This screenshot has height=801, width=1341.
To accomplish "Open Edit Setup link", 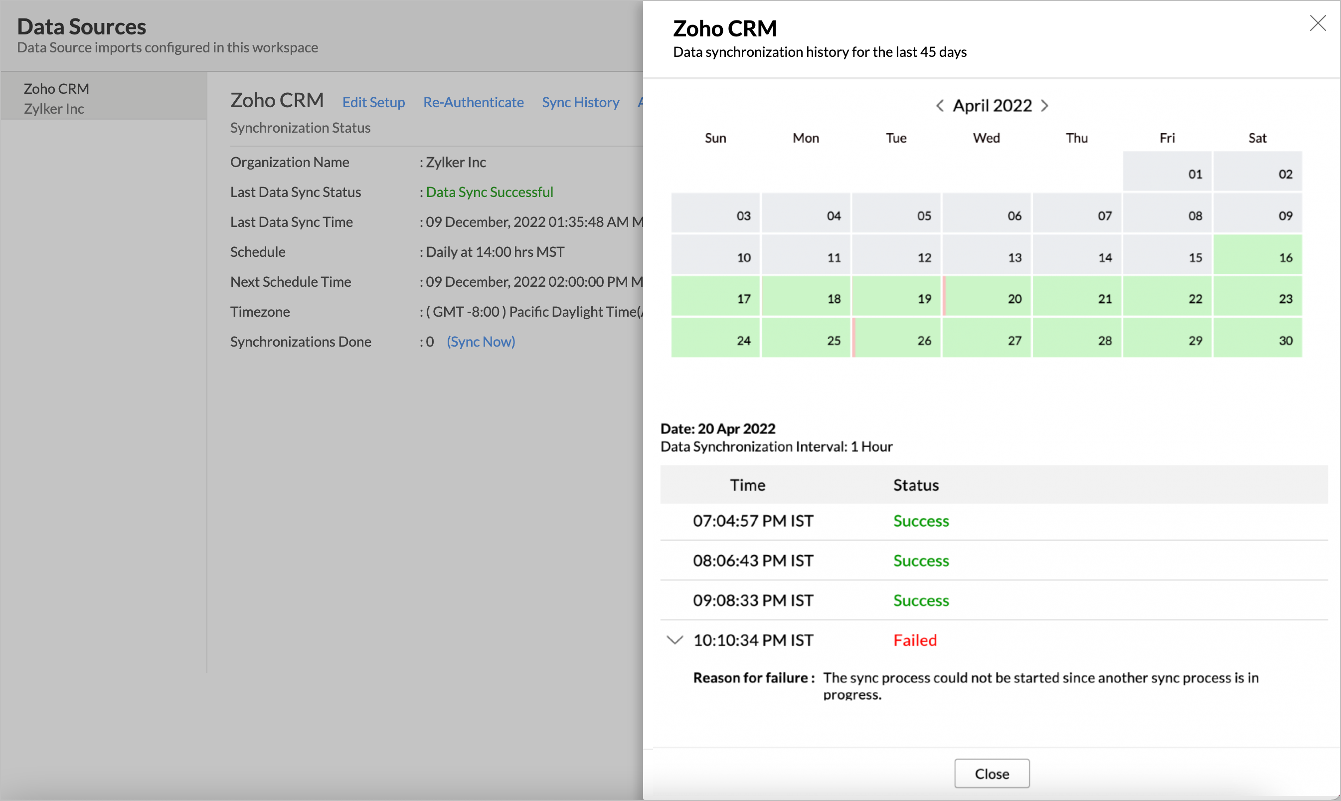I will click(x=373, y=102).
